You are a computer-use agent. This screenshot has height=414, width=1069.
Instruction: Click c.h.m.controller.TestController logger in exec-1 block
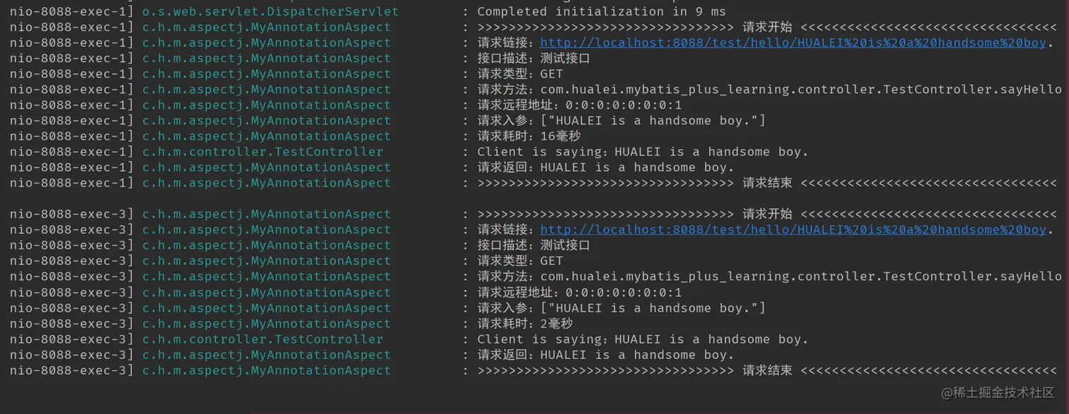coord(262,152)
